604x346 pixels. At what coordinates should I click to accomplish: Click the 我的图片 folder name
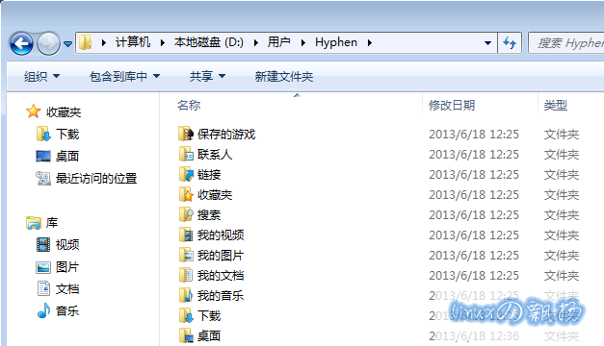point(221,256)
